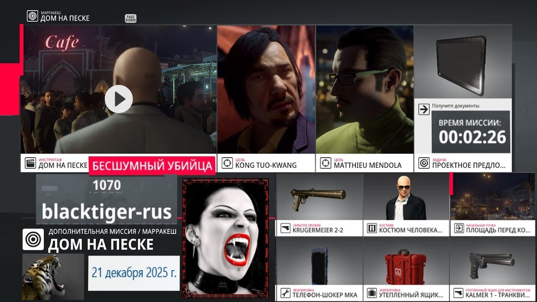
Task: Click the УТЕПЛЕННЫЙ ЯЩИК... label
Action: coord(411,292)
